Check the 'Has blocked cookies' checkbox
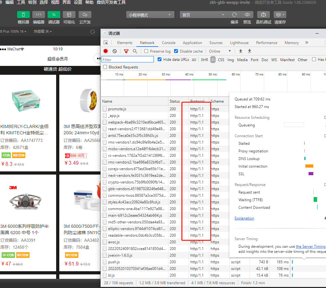 pyautogui.click(x=314, y=60)
